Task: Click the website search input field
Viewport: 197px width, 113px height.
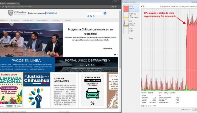Action: click(94, 13)
